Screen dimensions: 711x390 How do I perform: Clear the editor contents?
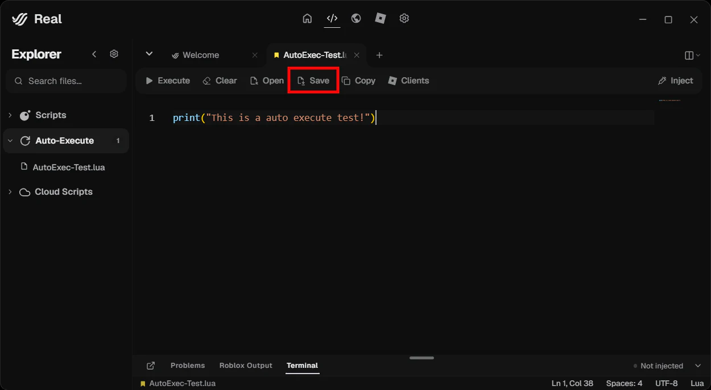tap(220, 81)
